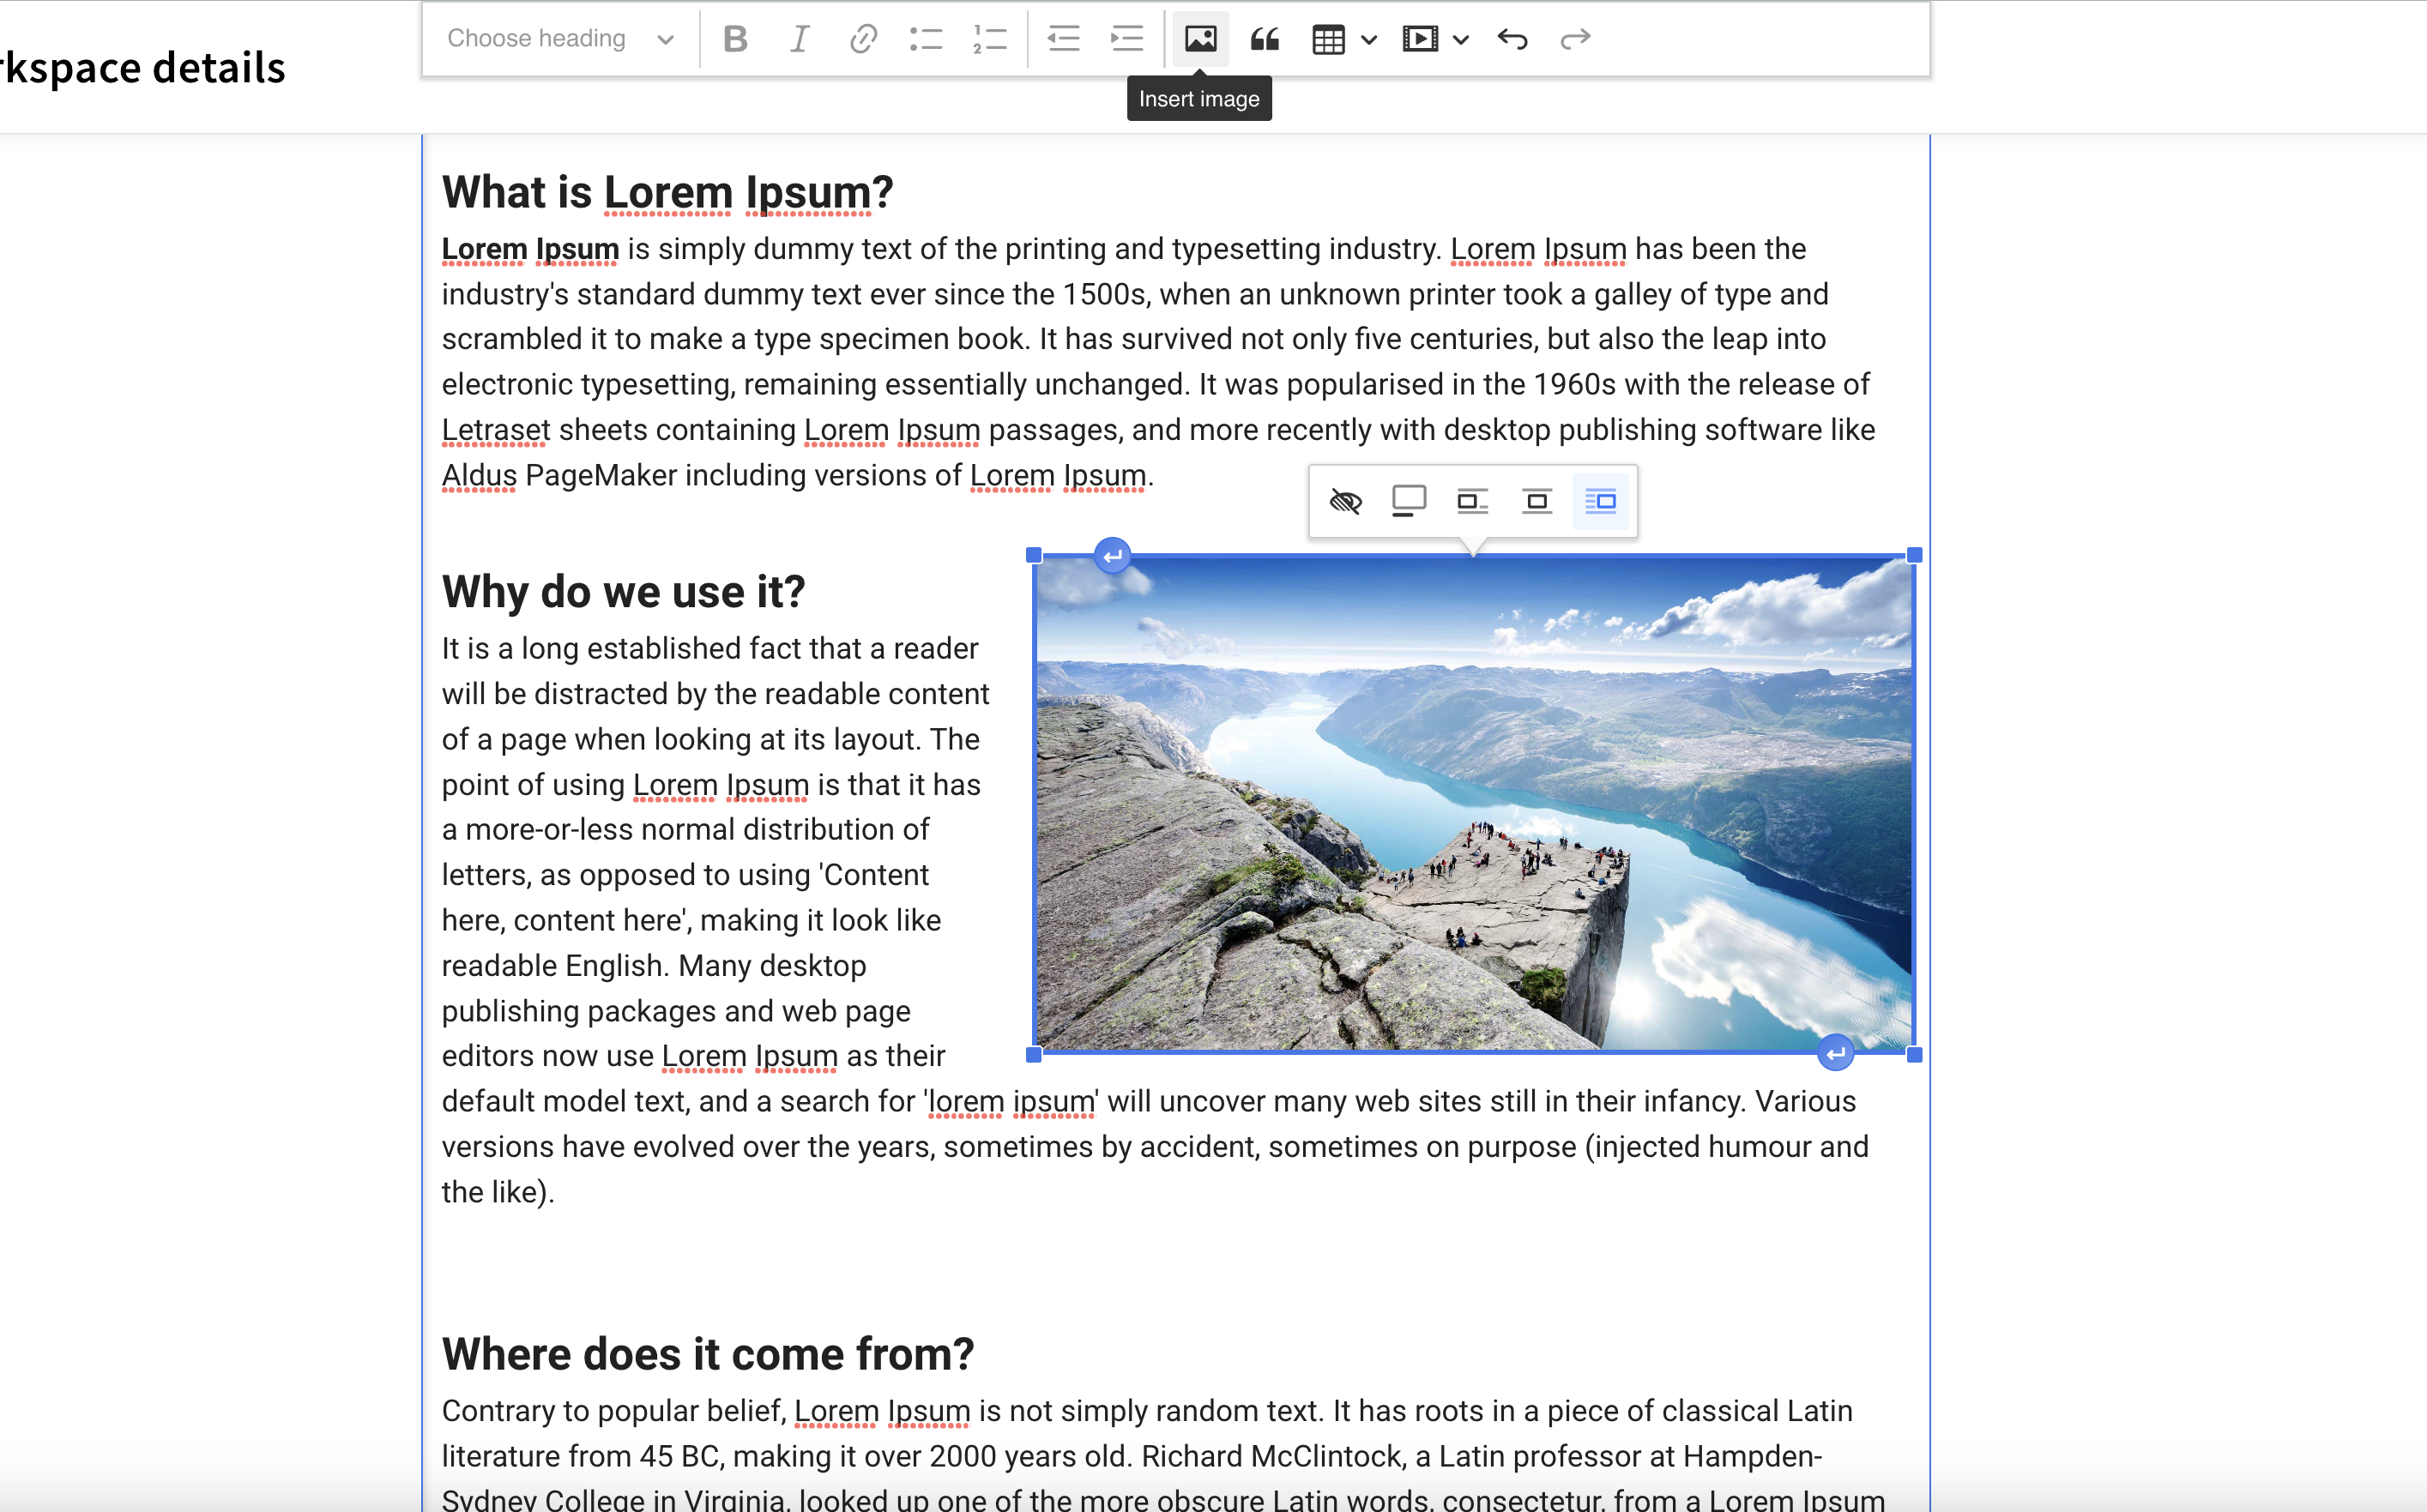This screenshot has height=1512, width=2427.
Task: Expand the insert media dropdown arrow
Action: tap(1461, 40)
